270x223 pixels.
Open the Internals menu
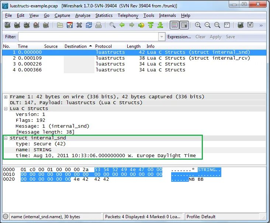pyautogui.click(x=167, y=15)
